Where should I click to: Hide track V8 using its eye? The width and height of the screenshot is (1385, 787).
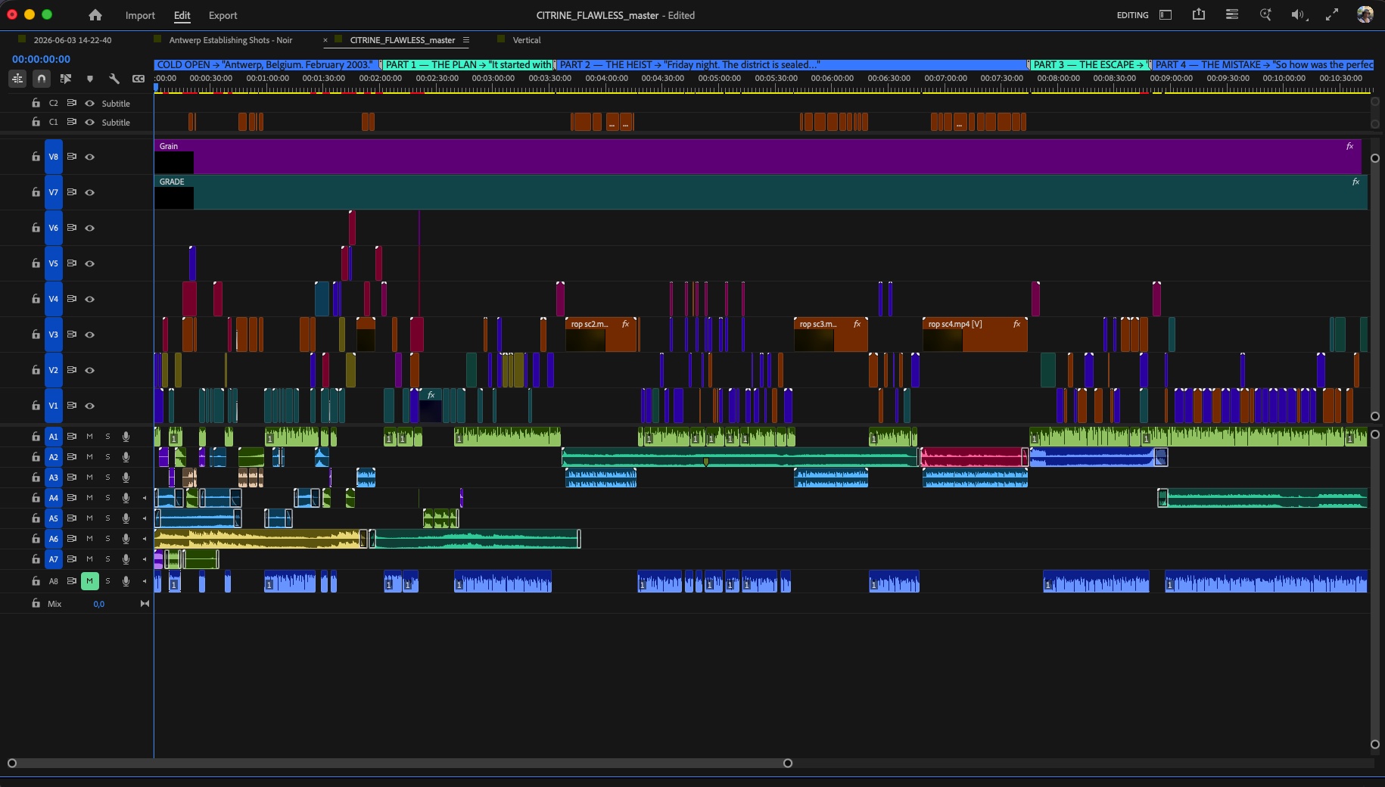pos(90,157)
